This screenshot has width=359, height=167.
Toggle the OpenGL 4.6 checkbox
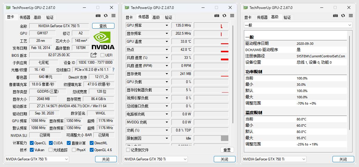92,150
